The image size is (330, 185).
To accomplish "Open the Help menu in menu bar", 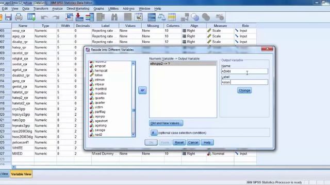I will 158,9.
